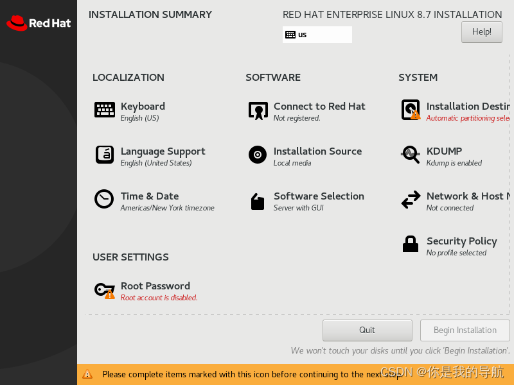Click the us keyboard layout indicator
This screenshot has height=385, width=514.
tap(317, 35)
